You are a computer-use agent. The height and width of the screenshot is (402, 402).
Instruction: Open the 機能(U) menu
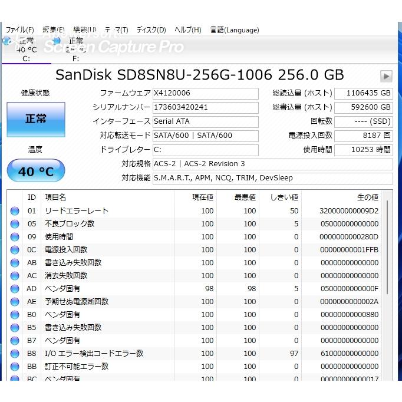(x=85, y=30)
